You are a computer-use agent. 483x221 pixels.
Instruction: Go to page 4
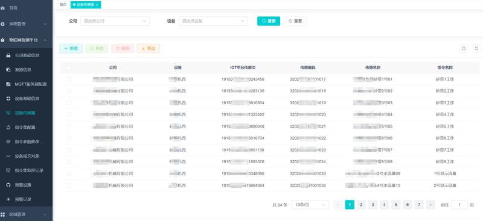click(x=384, y=205)
